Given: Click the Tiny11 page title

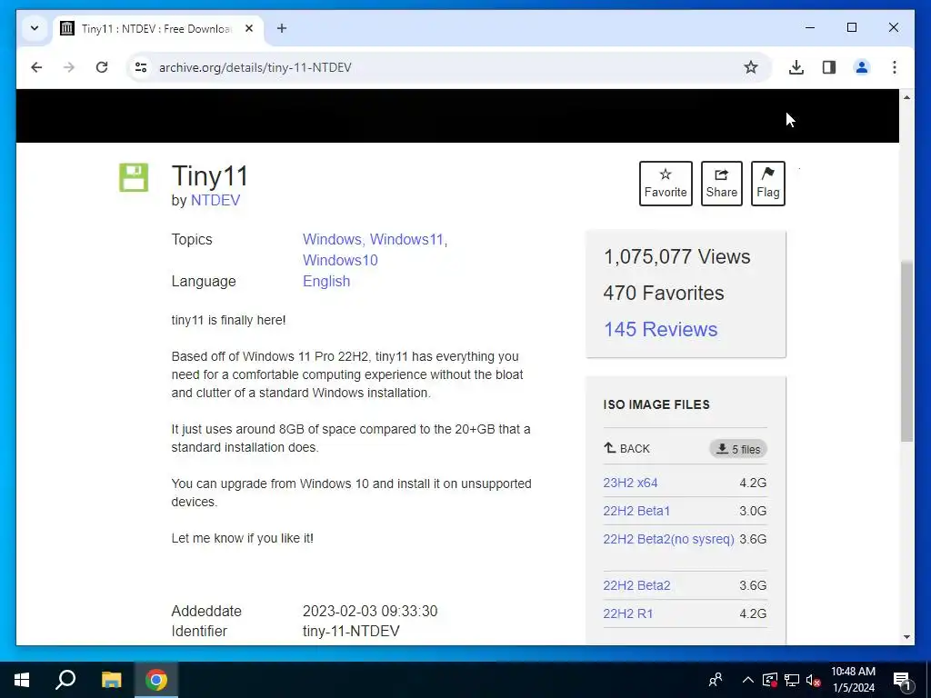Looking at the screenshot, I should coord(210,175).
